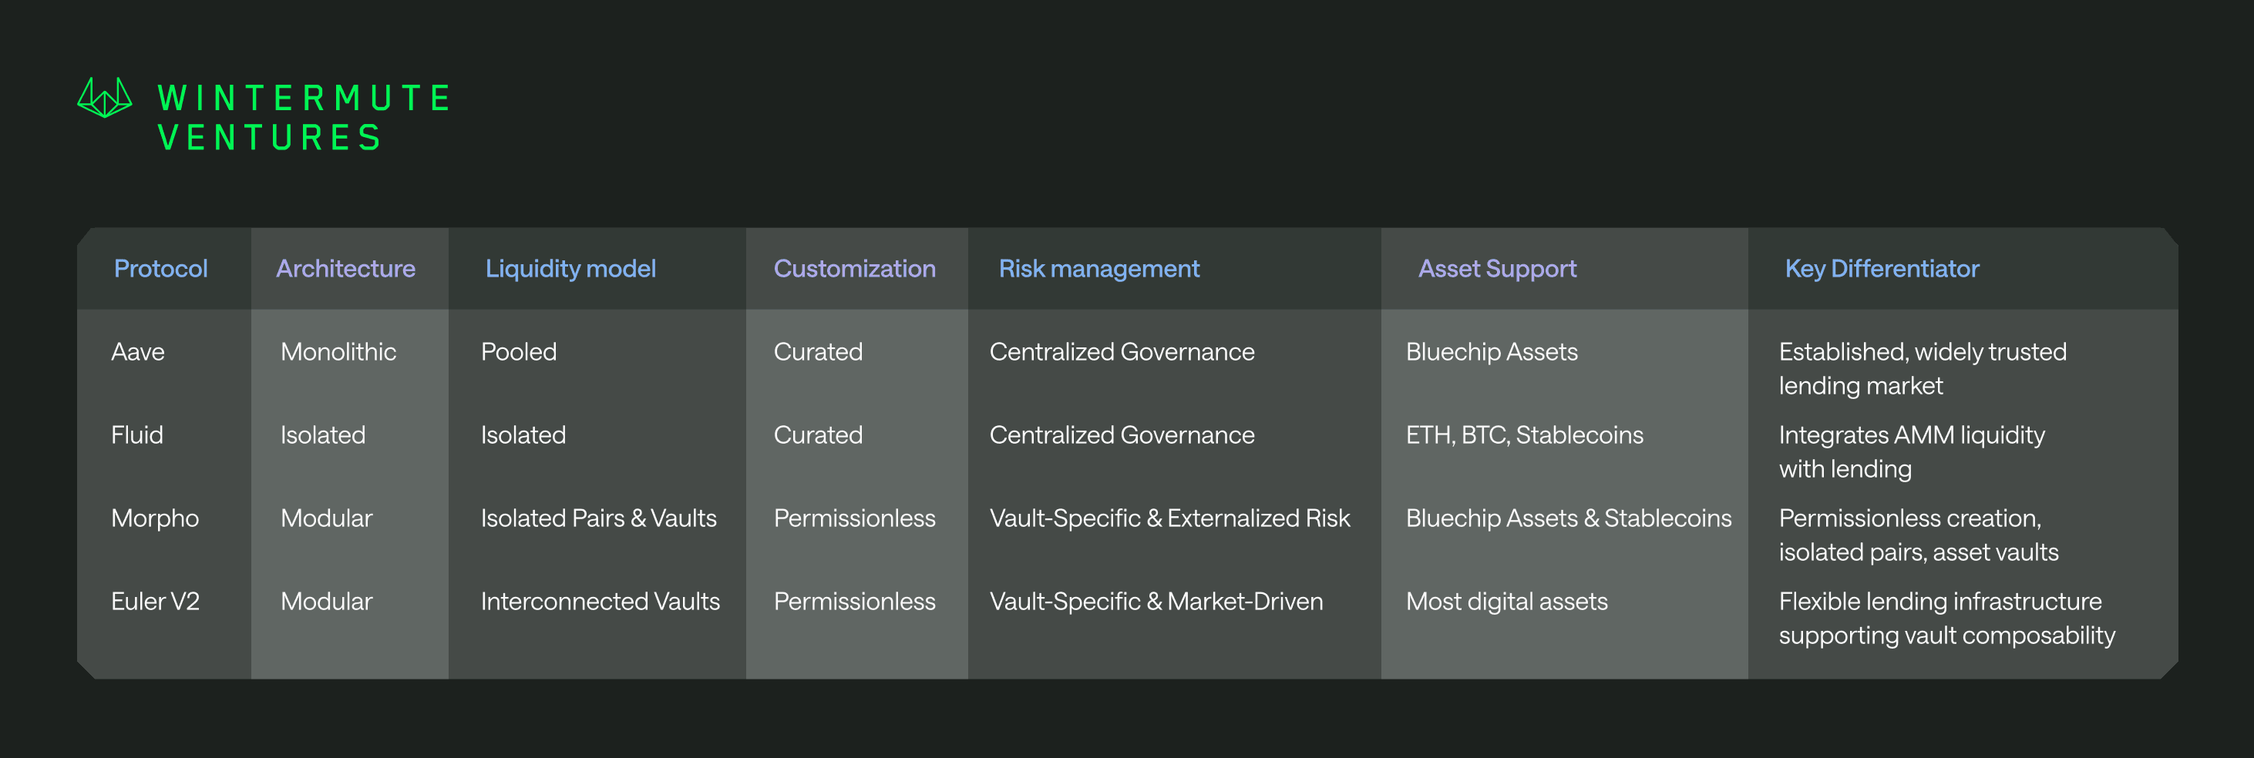Click Isolated in the Architecture column
Screen dimensions: 2254x758
323,434
